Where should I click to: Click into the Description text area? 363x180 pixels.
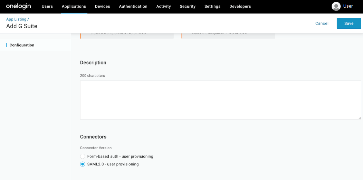click(220, 100)
